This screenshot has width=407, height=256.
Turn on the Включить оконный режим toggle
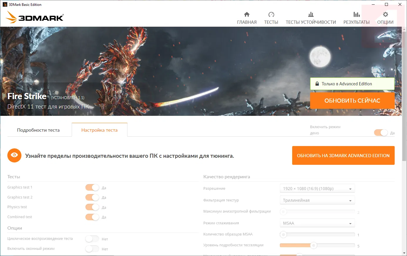tap(92, 249)
